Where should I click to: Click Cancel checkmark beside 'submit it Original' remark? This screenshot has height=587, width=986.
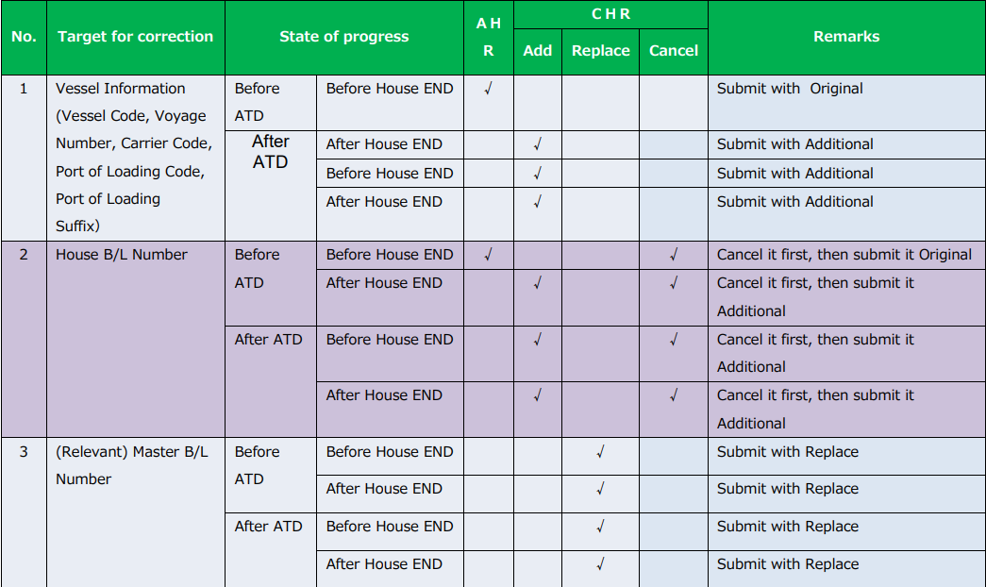(674, 255)
